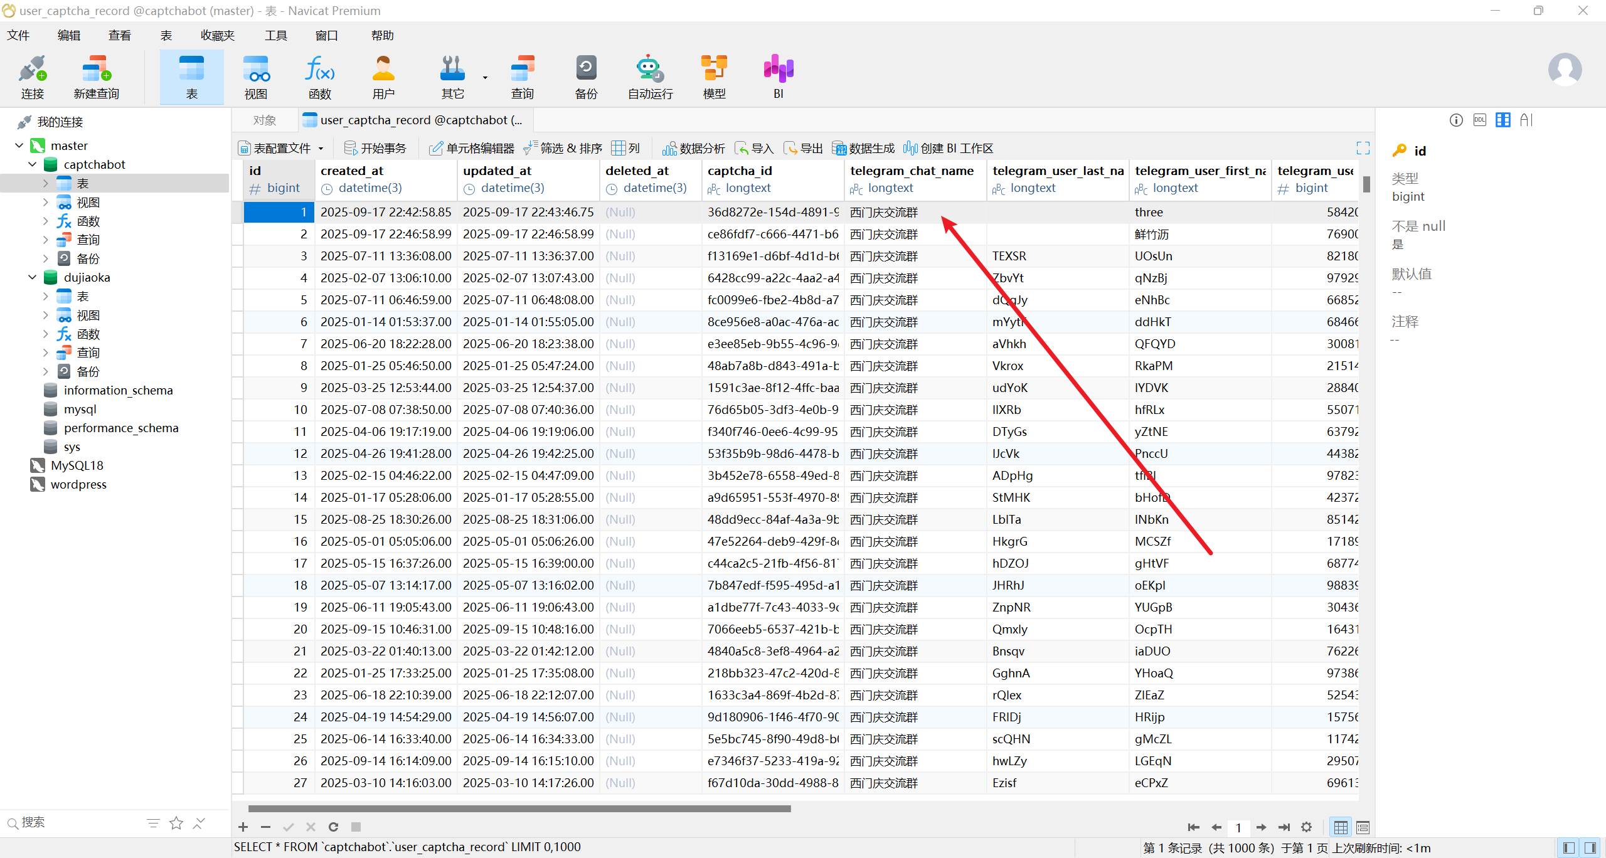Click the refresh icon below the grid

333,827
